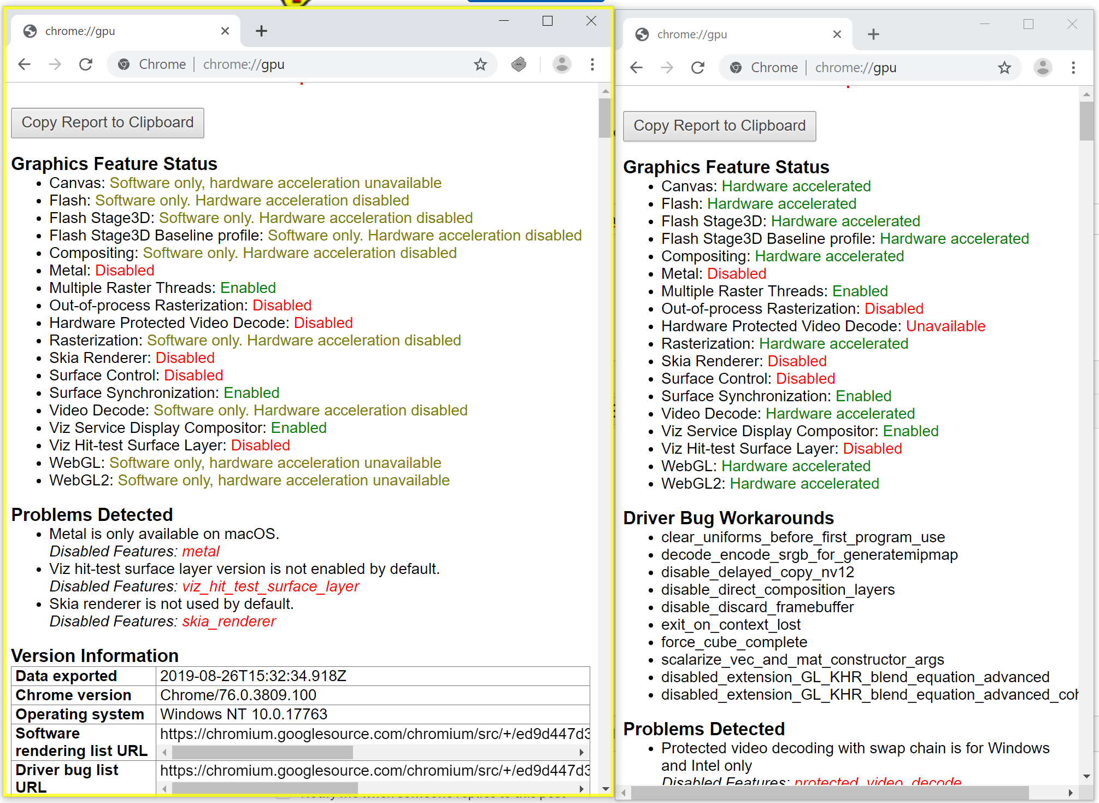Click skia_renderer disabled feature text
The image size is (1099, 803).
[x=229, y=622]
